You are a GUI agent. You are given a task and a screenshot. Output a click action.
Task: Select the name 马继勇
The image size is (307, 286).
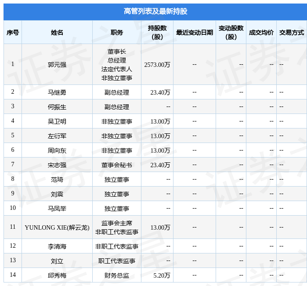click(x=57, y=92)
